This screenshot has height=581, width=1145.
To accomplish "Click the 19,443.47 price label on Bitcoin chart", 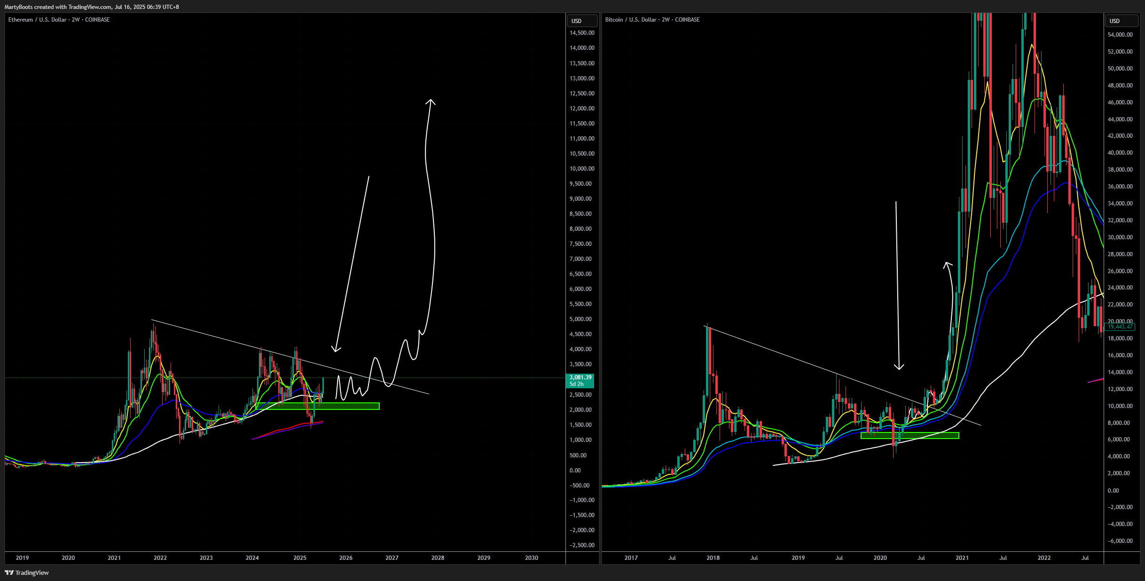I will tap(1120, 327).
